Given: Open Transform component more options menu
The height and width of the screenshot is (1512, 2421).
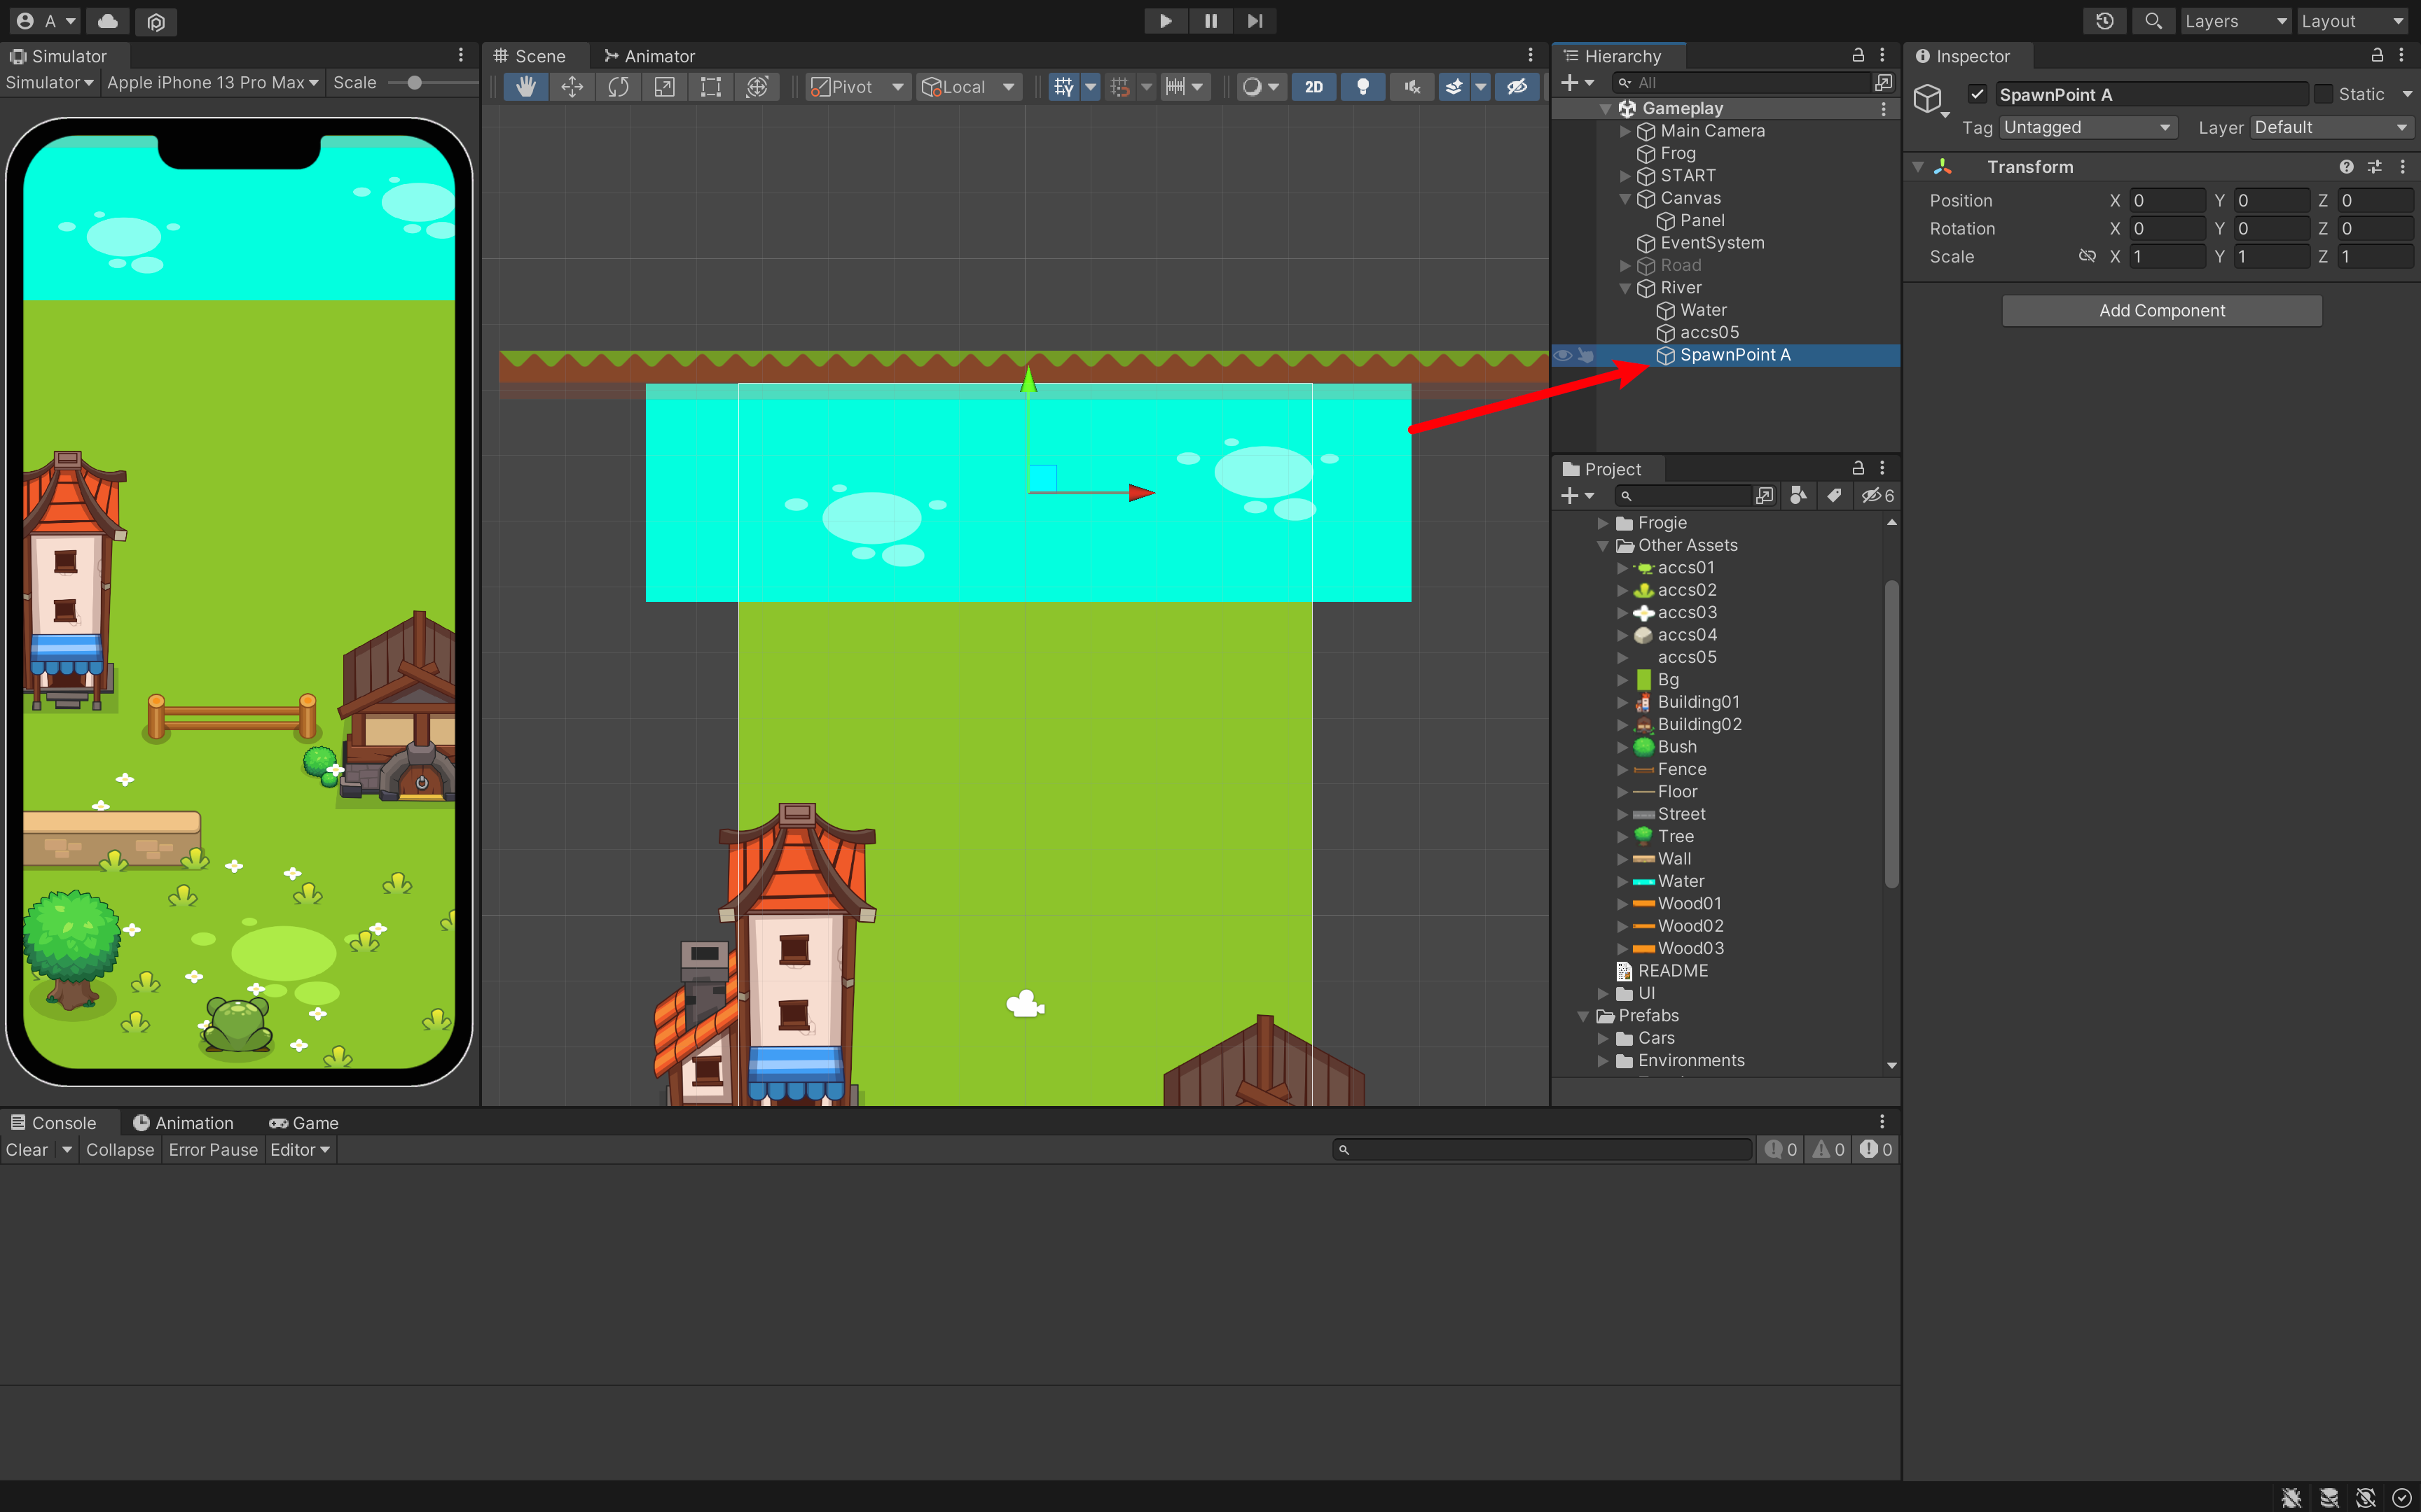Looking at the screenshot, I should (2403, 167).
